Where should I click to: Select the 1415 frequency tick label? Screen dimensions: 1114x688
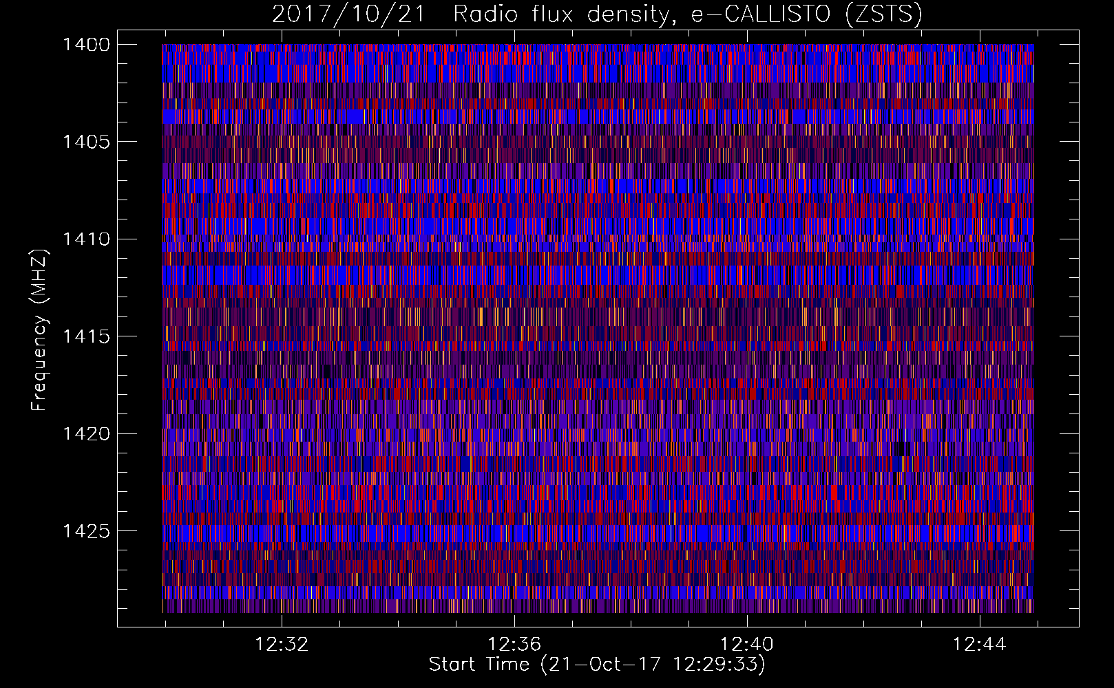[x=86, y=336]
